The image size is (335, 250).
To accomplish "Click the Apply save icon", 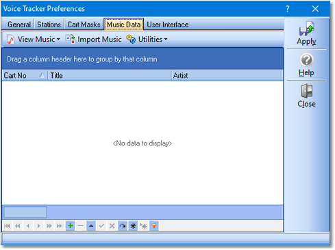I will 307,29.
